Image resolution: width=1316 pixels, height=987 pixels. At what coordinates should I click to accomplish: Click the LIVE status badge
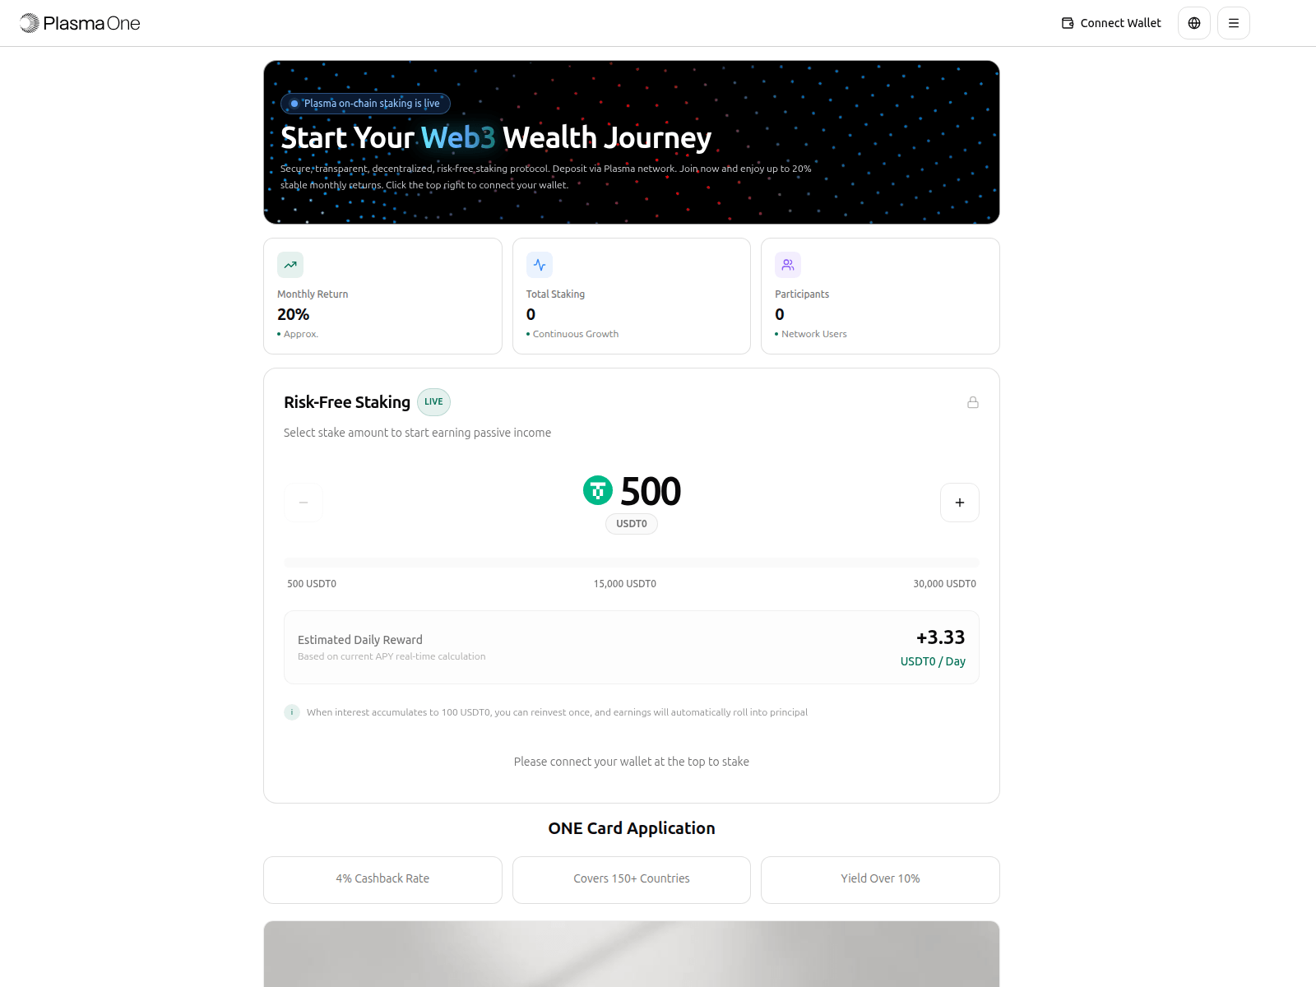[x=433, y=402]
